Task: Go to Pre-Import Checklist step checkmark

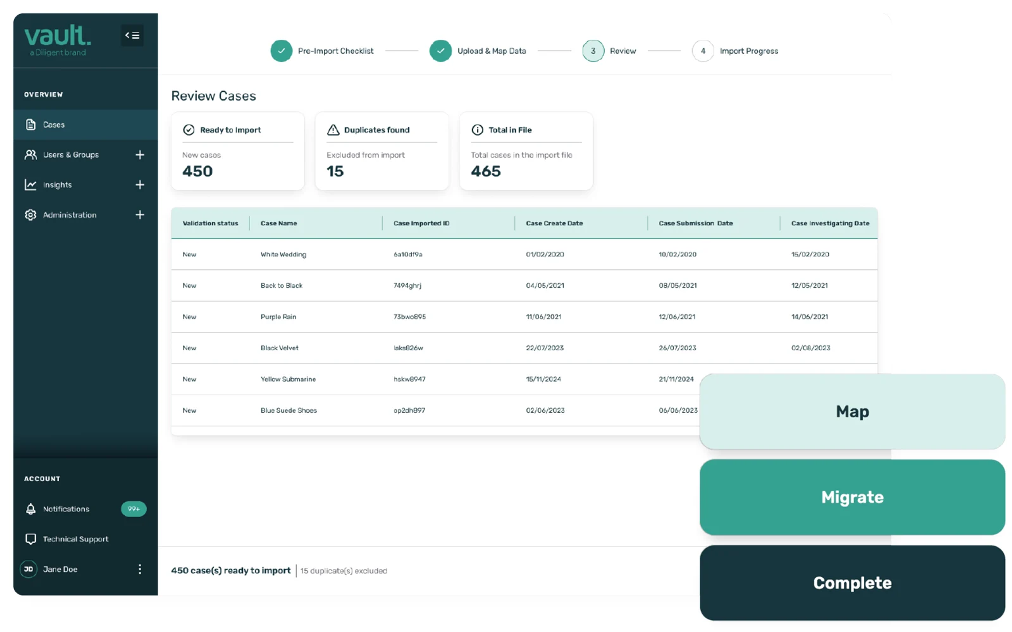Action: click(281, 51)
